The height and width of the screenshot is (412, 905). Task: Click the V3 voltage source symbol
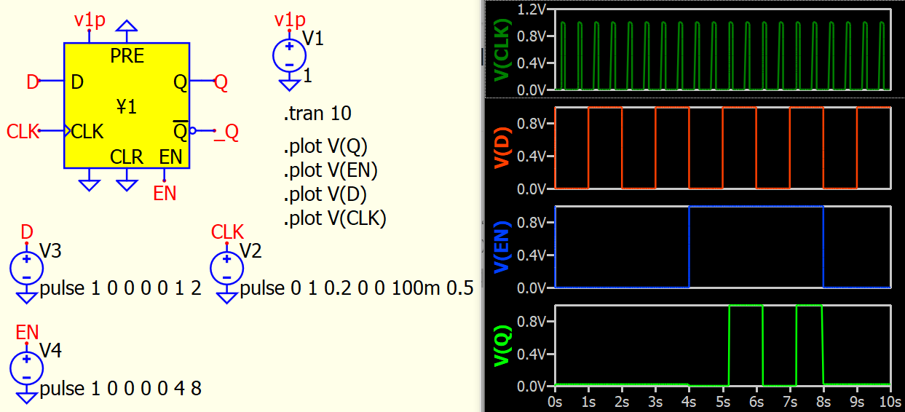(27, 268)
